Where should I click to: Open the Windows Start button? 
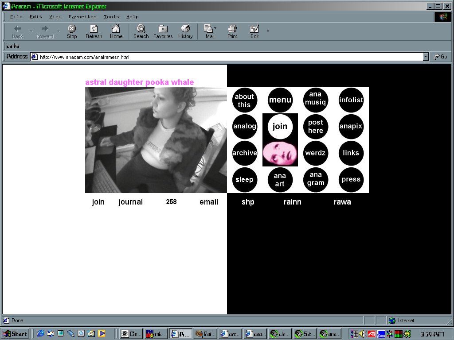click(x=15, y=334)
